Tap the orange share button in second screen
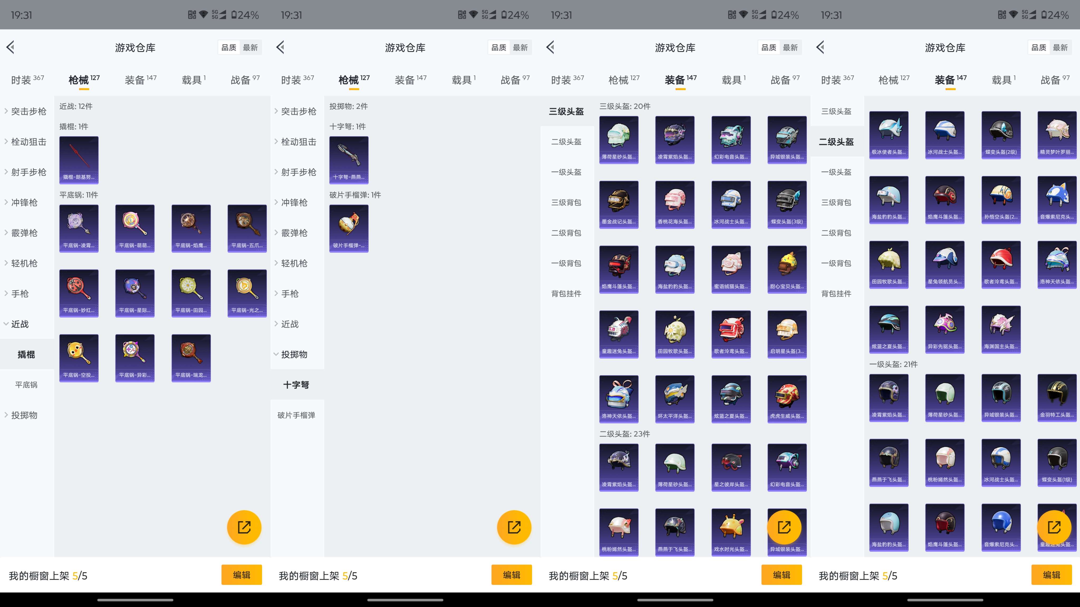The width and height of the screenshot is (1080, 607). click(x=514, y=527)
